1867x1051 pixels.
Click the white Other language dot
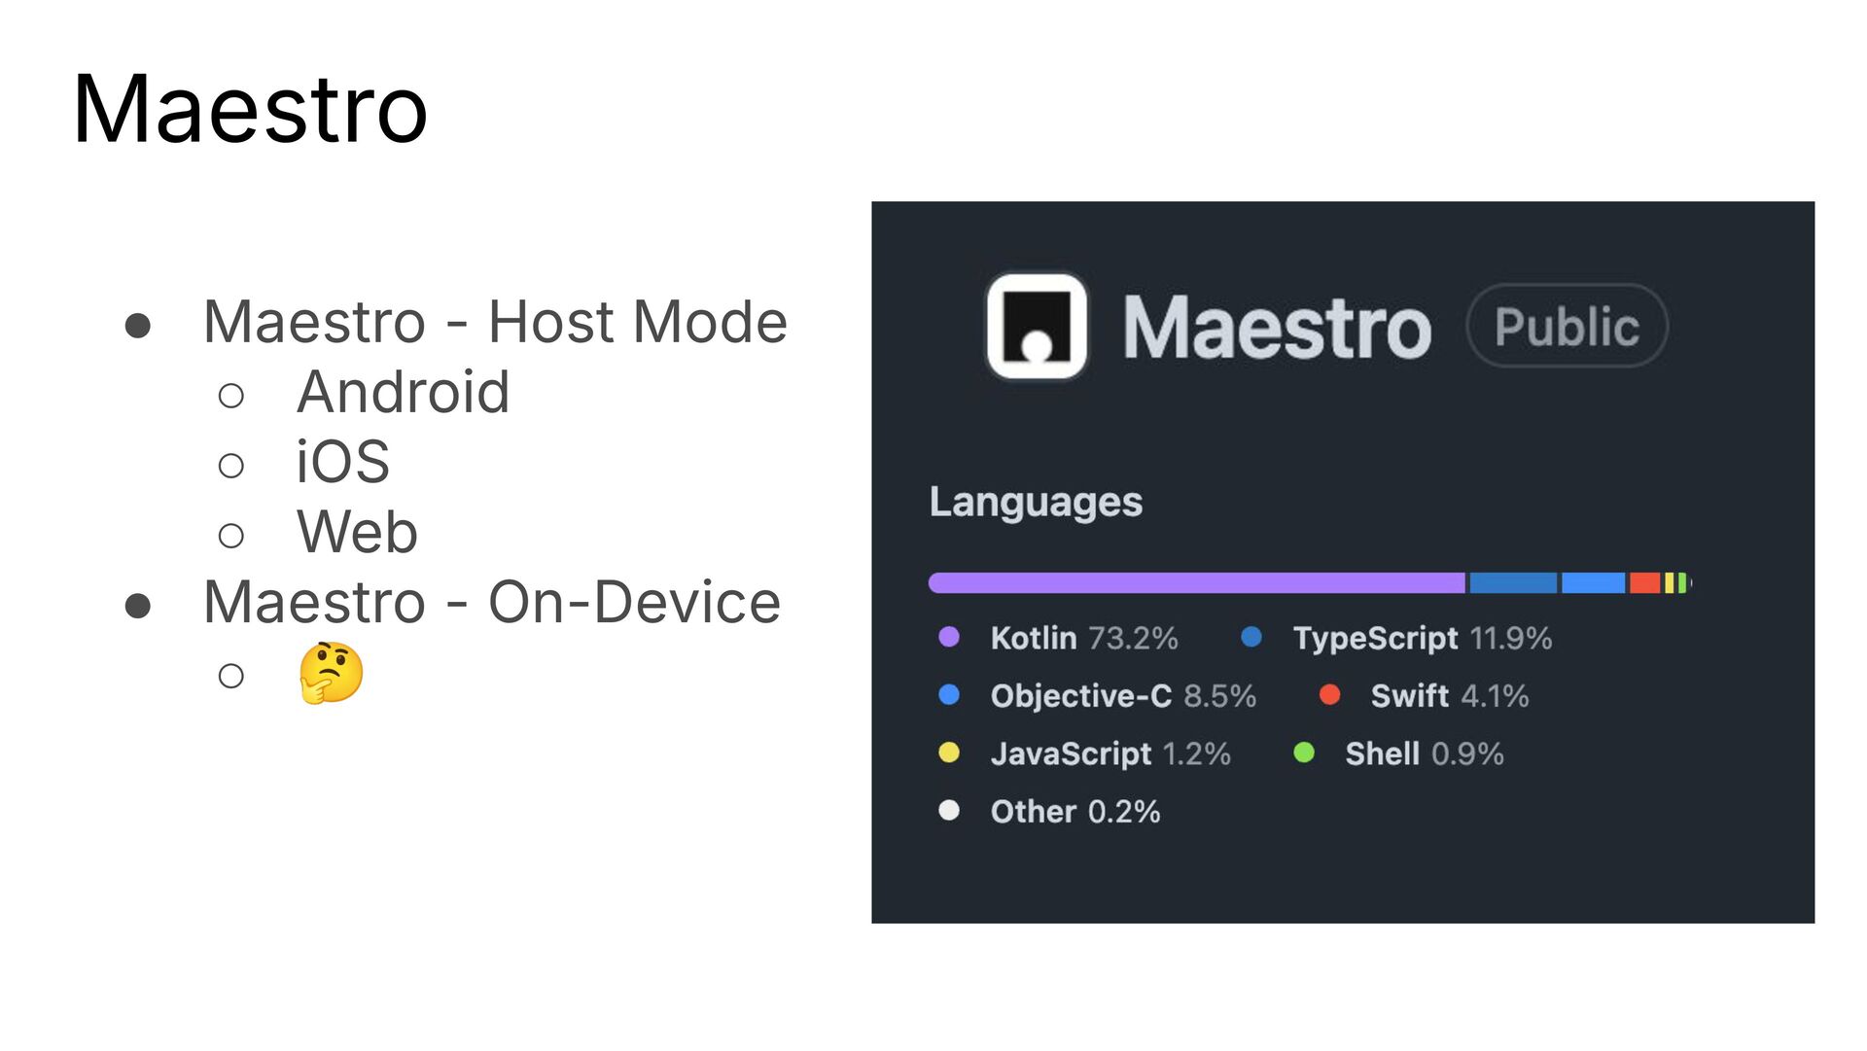pos(949,810)
